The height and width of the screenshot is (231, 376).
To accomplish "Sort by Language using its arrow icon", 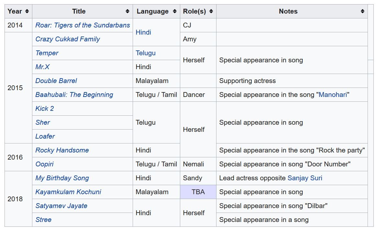I will (x=175, y=11).
